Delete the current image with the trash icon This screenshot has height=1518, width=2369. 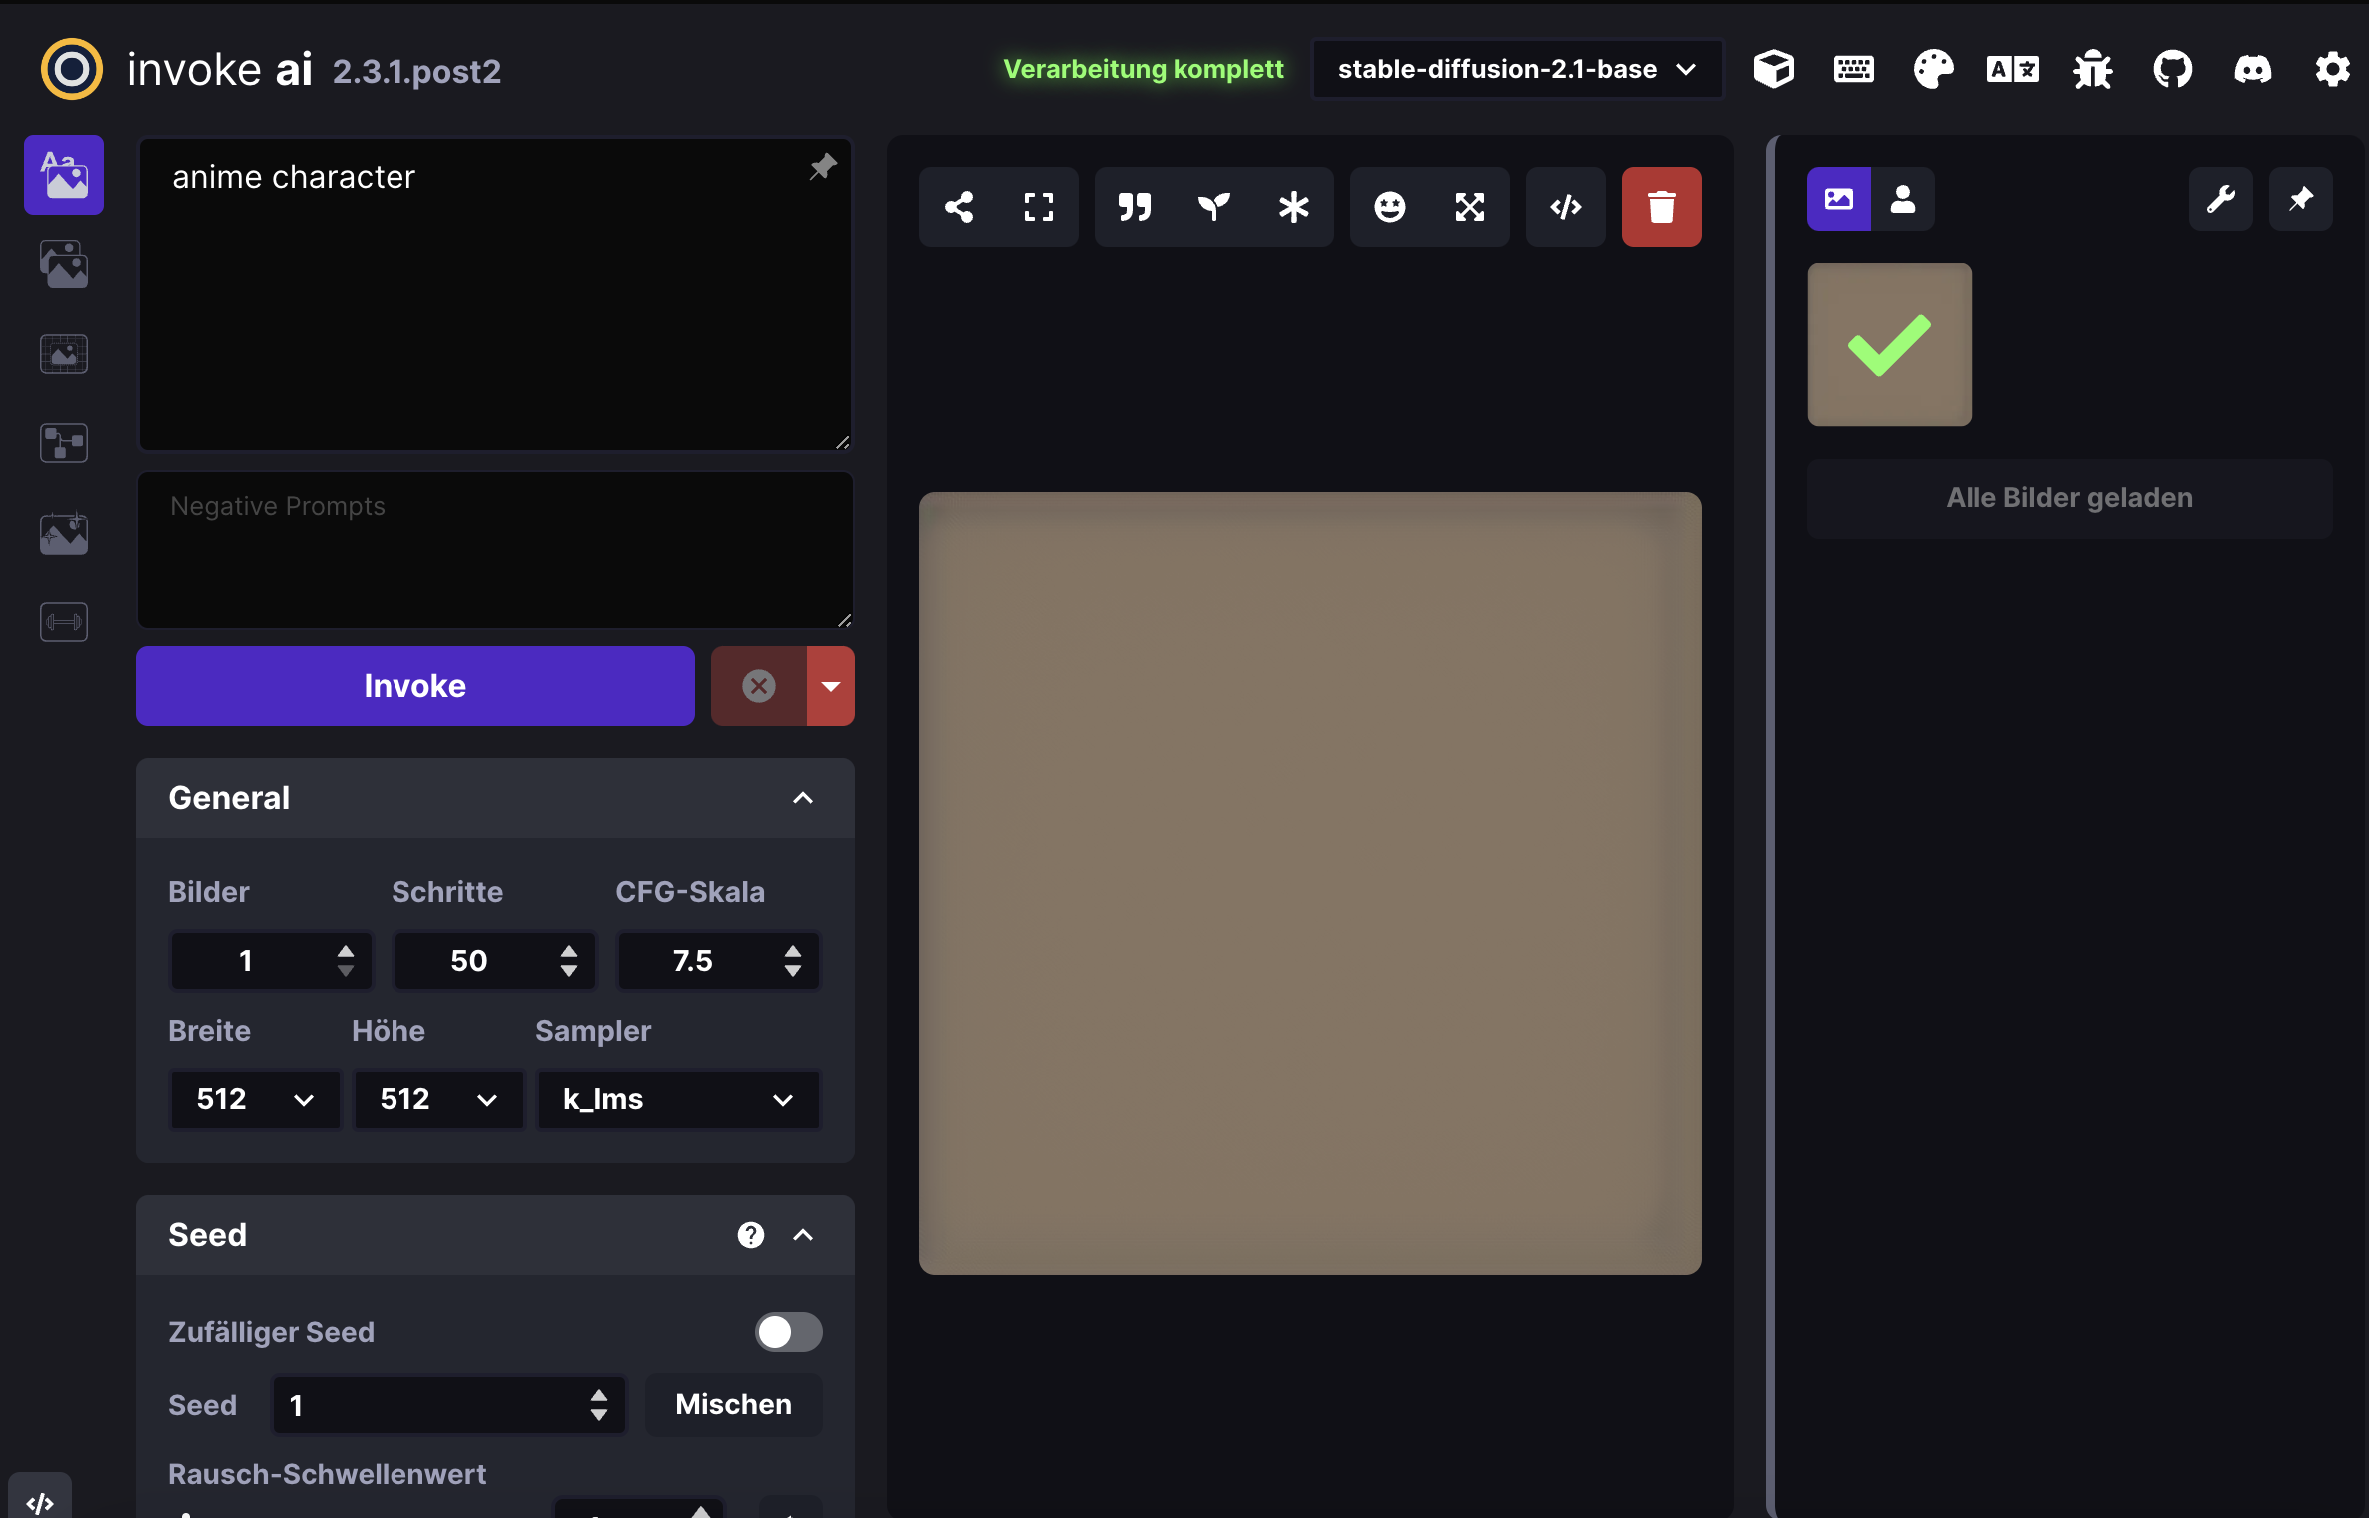pos(1661,207)
